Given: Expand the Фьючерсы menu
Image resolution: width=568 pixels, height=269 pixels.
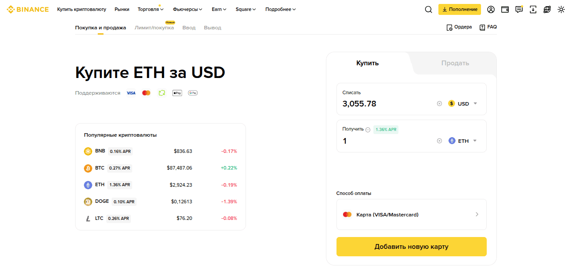Looking at the screenshot, I should point(188,9).
